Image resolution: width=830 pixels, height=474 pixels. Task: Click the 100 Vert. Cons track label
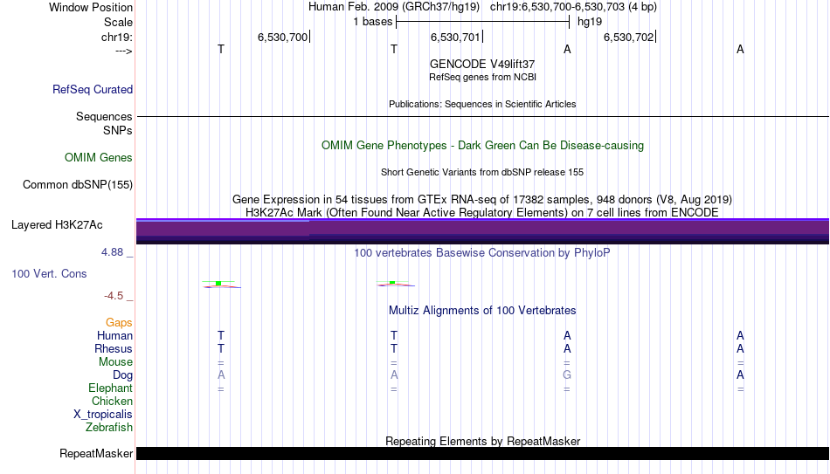(49, 273)
